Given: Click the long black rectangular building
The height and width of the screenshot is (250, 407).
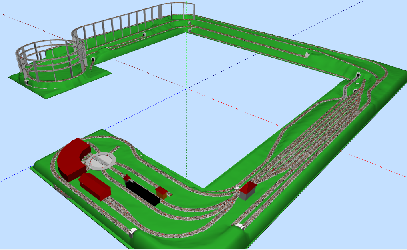Looking at the screenshot, I should pyautogui.click(x=142, y=193).
